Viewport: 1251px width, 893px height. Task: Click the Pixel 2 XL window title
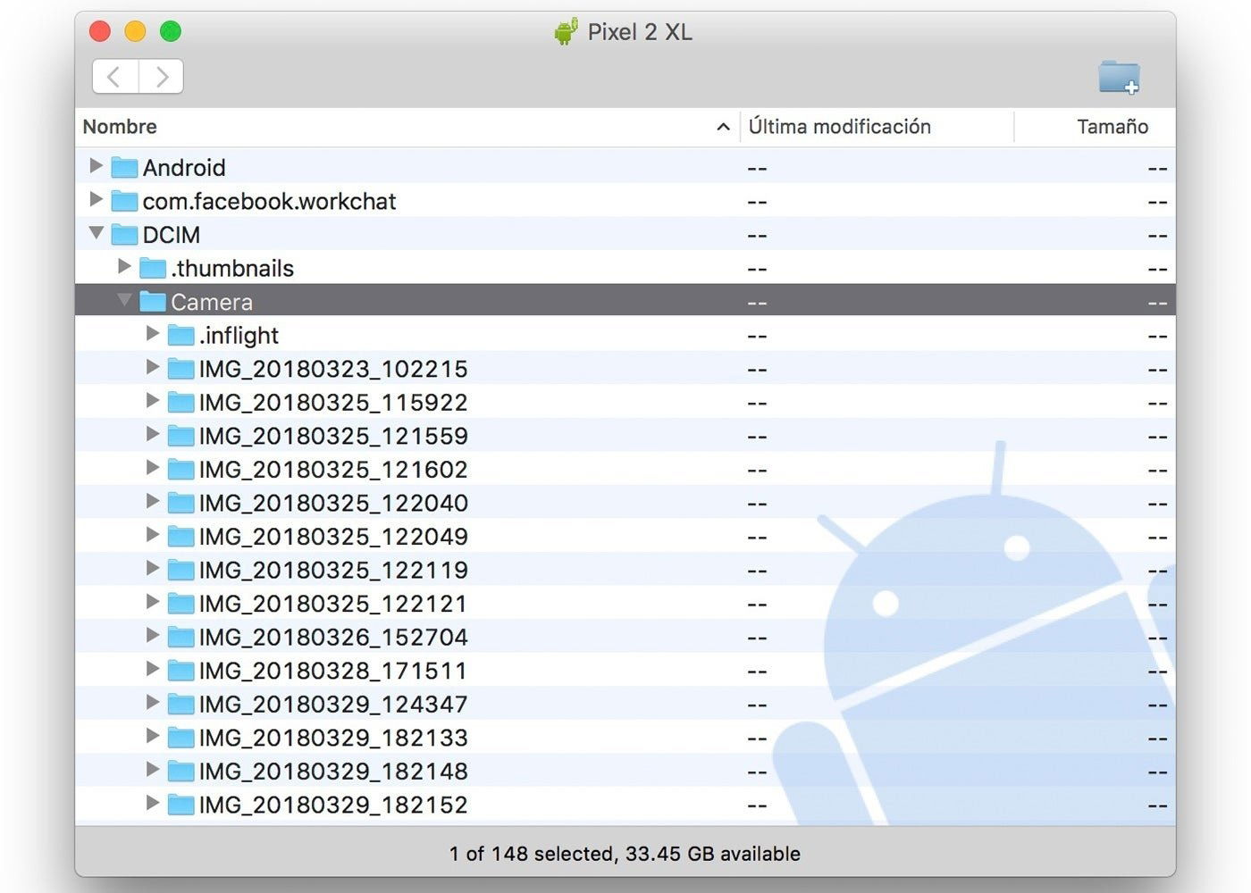point(640,32)
